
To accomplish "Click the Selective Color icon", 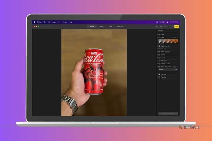I will tap(159, 64).
